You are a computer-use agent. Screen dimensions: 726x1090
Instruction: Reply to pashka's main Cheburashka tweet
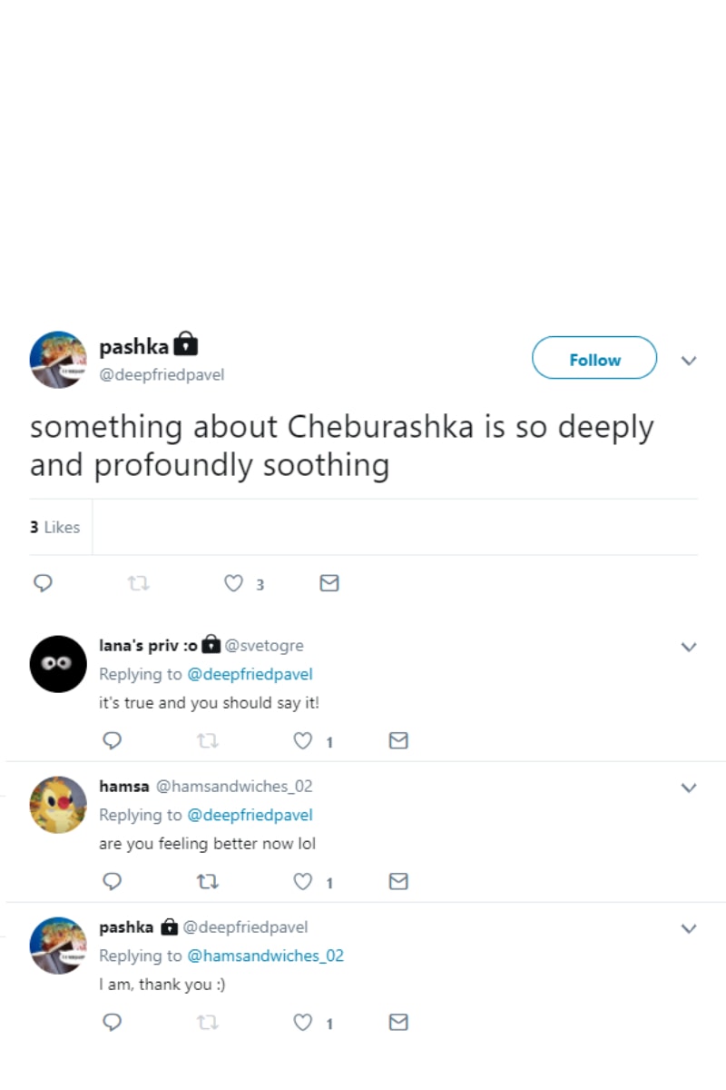click(42, 583)
